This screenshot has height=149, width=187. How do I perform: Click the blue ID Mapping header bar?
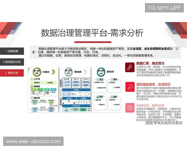(76, 106)
